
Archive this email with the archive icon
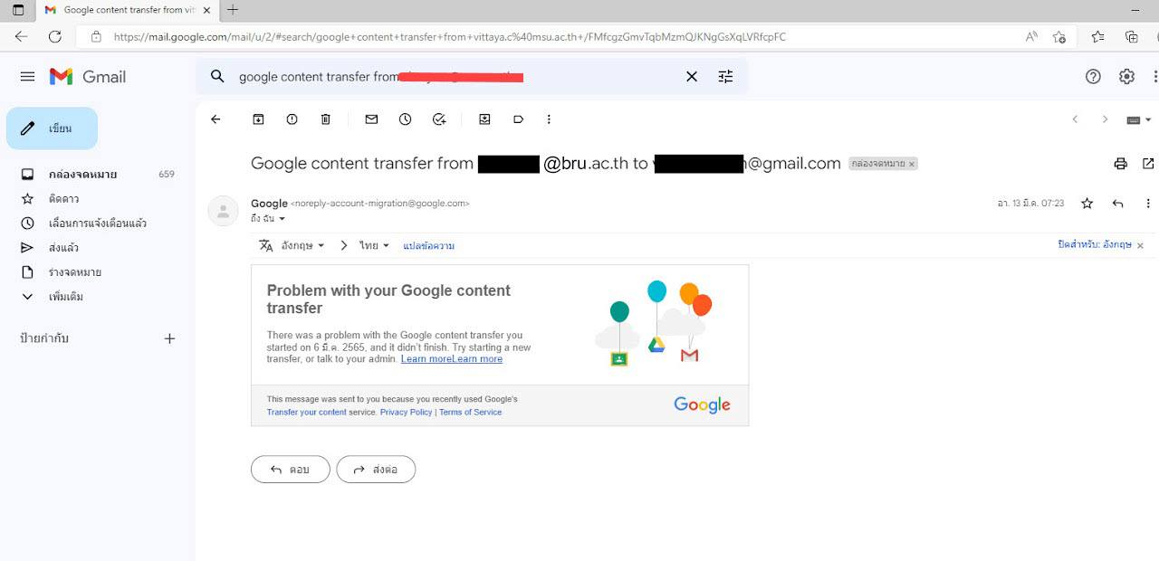coord(258,119)
